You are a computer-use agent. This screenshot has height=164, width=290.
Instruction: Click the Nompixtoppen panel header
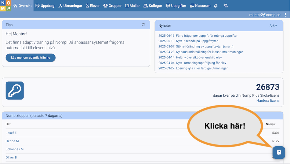(x=143, y=115)
